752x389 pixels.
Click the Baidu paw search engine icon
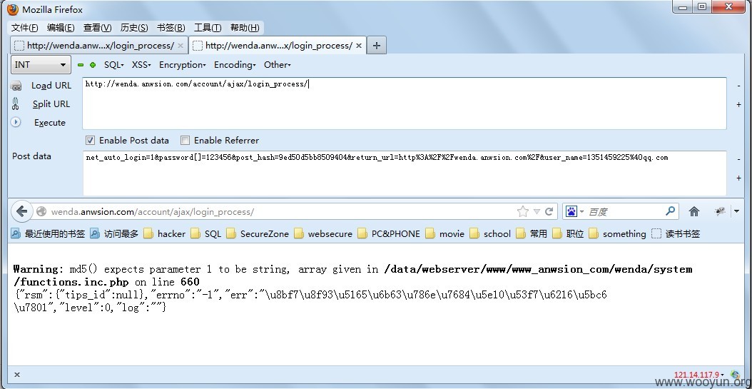coord(571,211)
